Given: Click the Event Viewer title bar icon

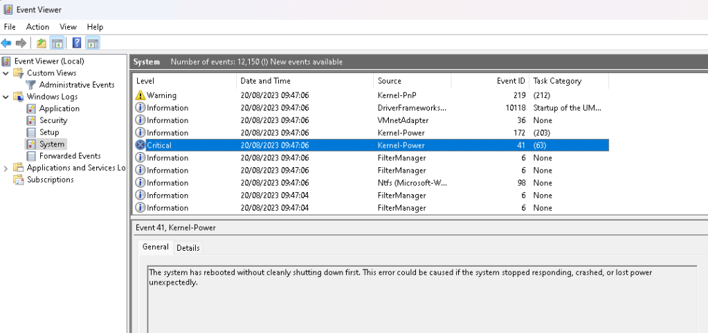Looking at the screenshot, I should [8, 10].
